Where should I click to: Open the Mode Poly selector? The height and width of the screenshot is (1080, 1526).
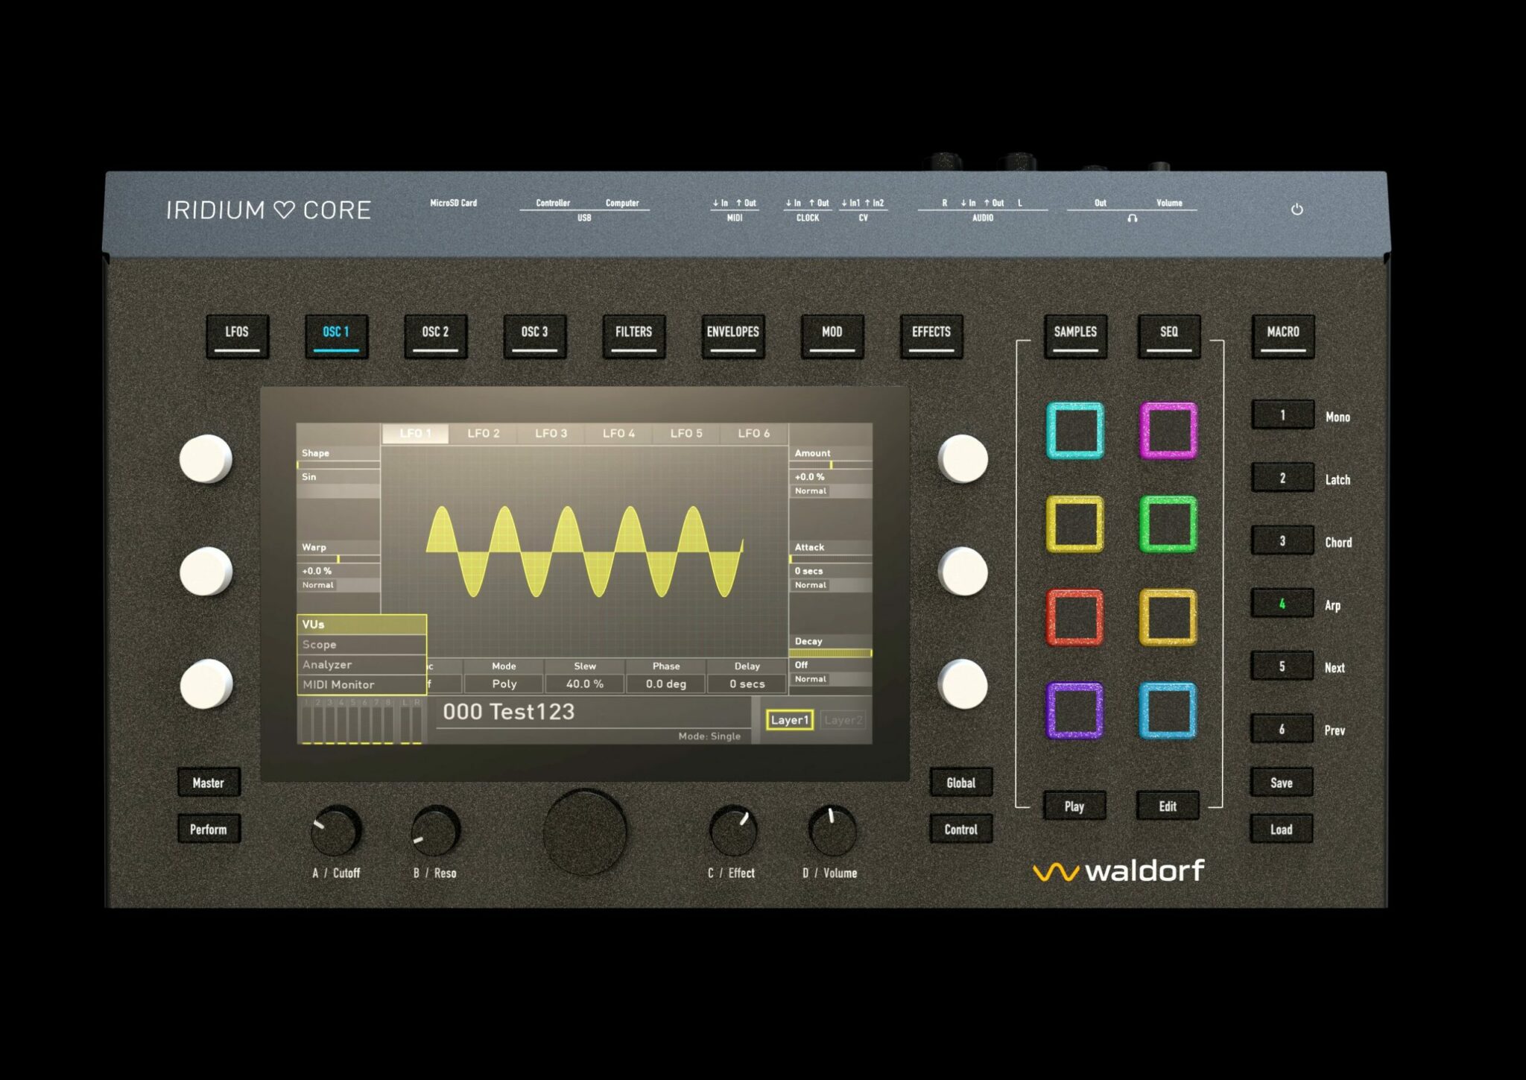[x=504, y=683]
